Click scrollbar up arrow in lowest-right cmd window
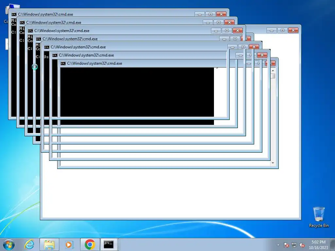 point(273,71)
